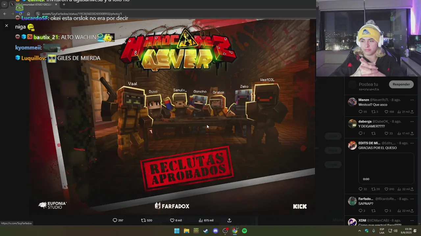
Task: View analytics of main post (675 mil)
Action: [x=206, y=220]
